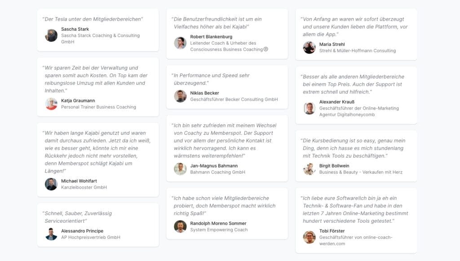Click Tobi Förster's avatar photo
Image resolution: width=460 pixels, height=261 pixels.
point(309,237)
